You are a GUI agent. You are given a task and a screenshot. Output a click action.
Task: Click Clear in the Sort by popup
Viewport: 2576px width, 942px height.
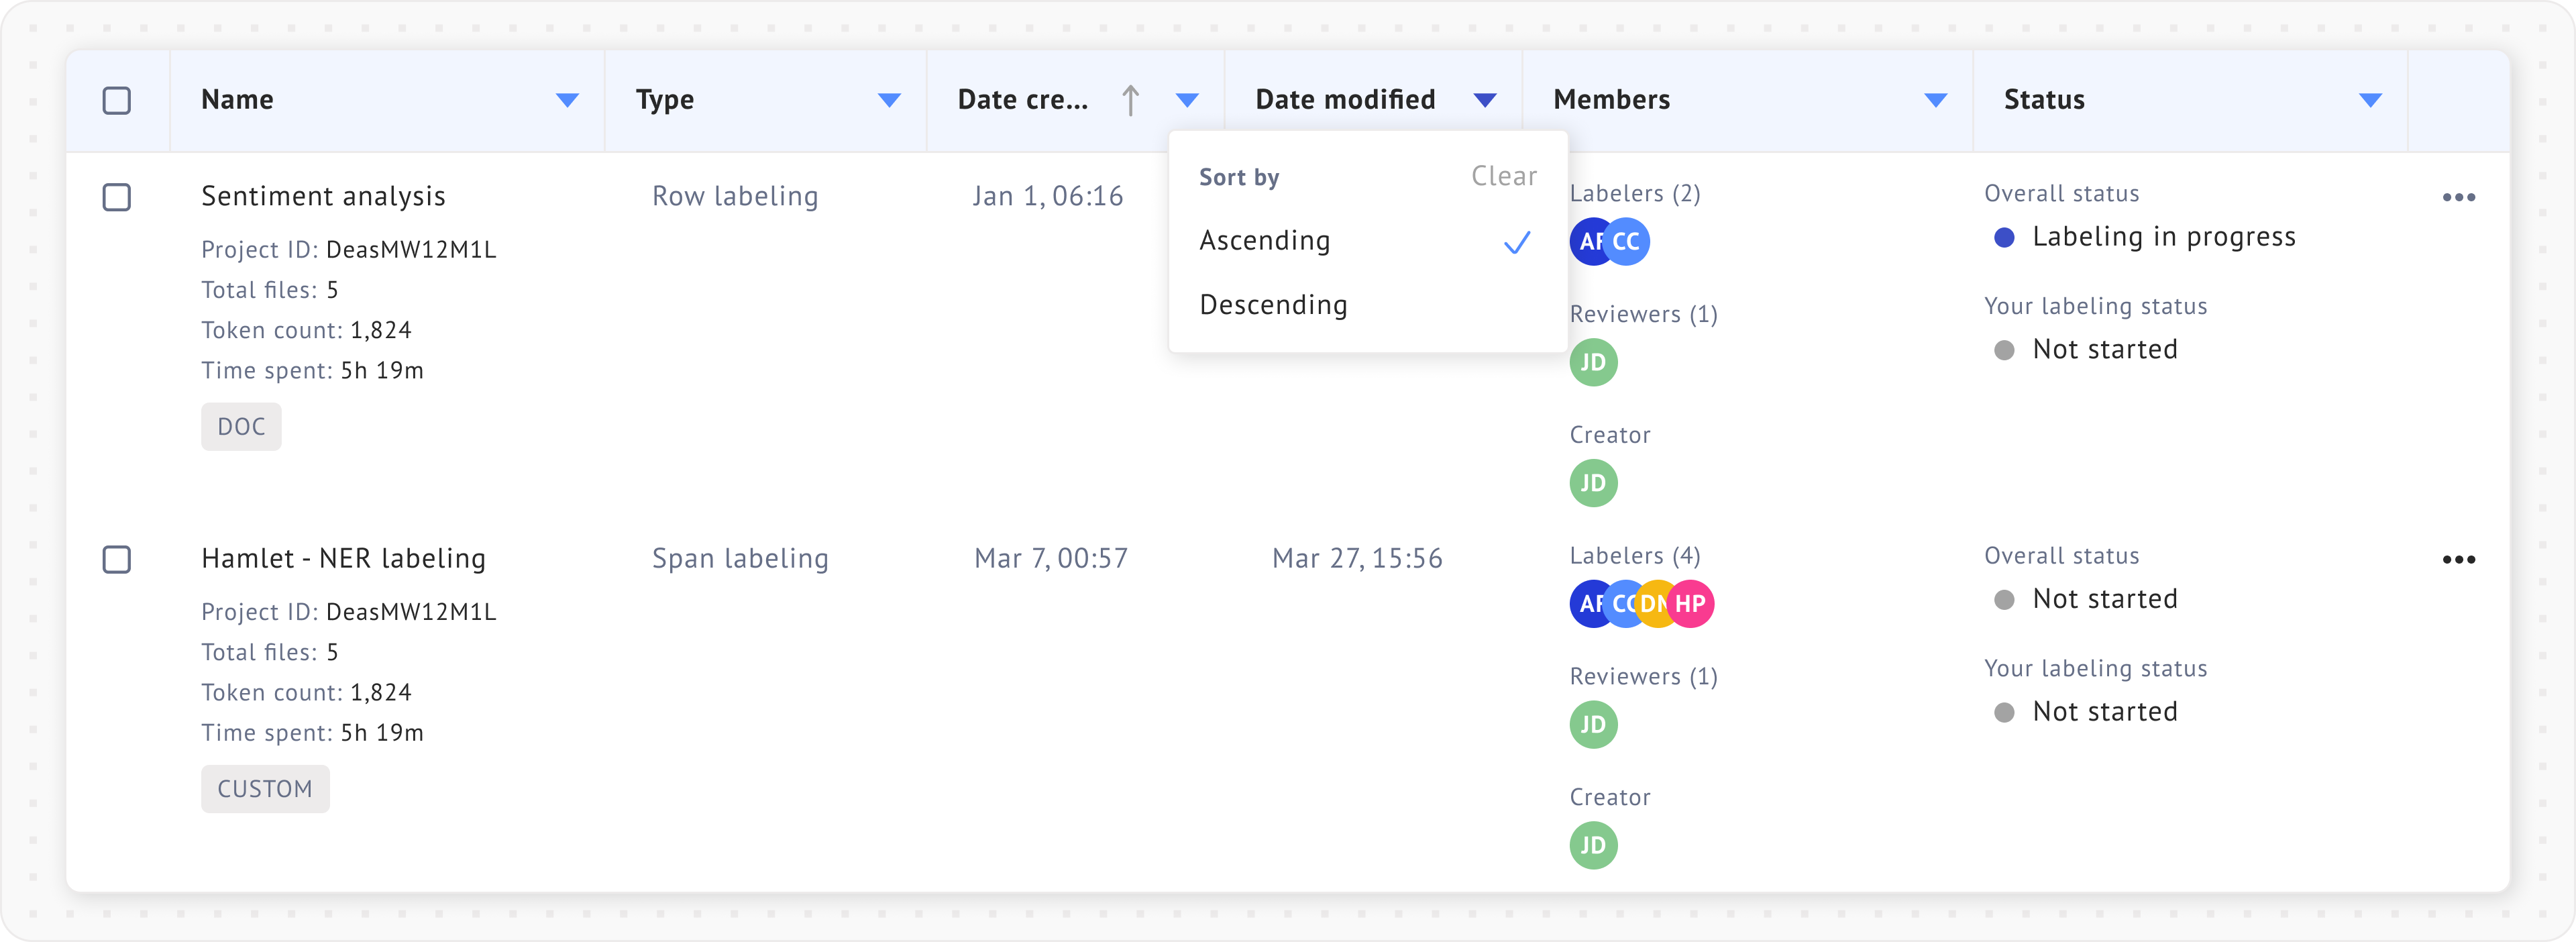1503,177
